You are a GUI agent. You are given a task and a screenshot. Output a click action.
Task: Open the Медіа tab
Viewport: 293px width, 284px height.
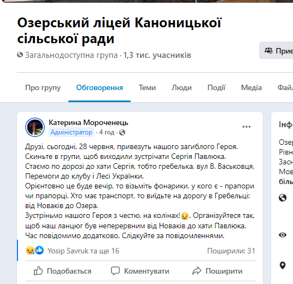(x=251, y=87)
